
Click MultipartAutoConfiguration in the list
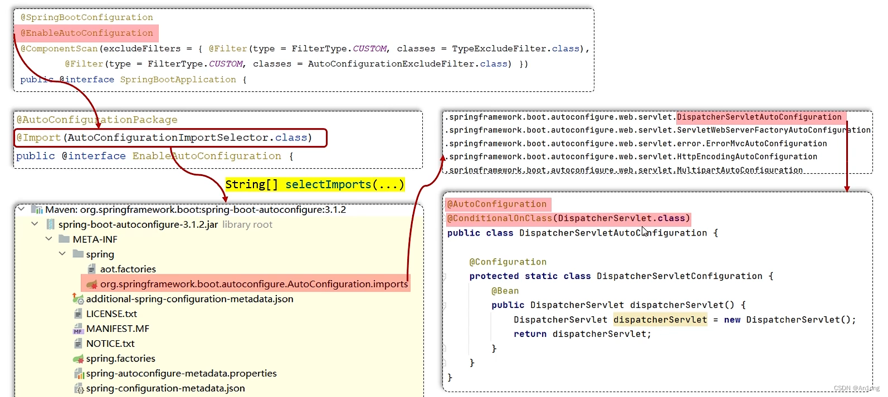coord(740,170)
